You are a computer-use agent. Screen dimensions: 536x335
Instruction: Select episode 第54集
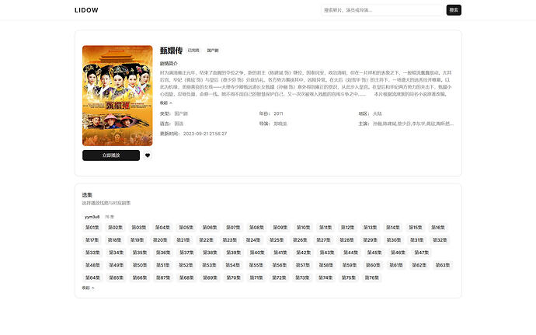click(x=232, y=265)
